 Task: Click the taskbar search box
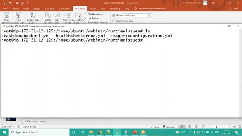coord(39,132)
